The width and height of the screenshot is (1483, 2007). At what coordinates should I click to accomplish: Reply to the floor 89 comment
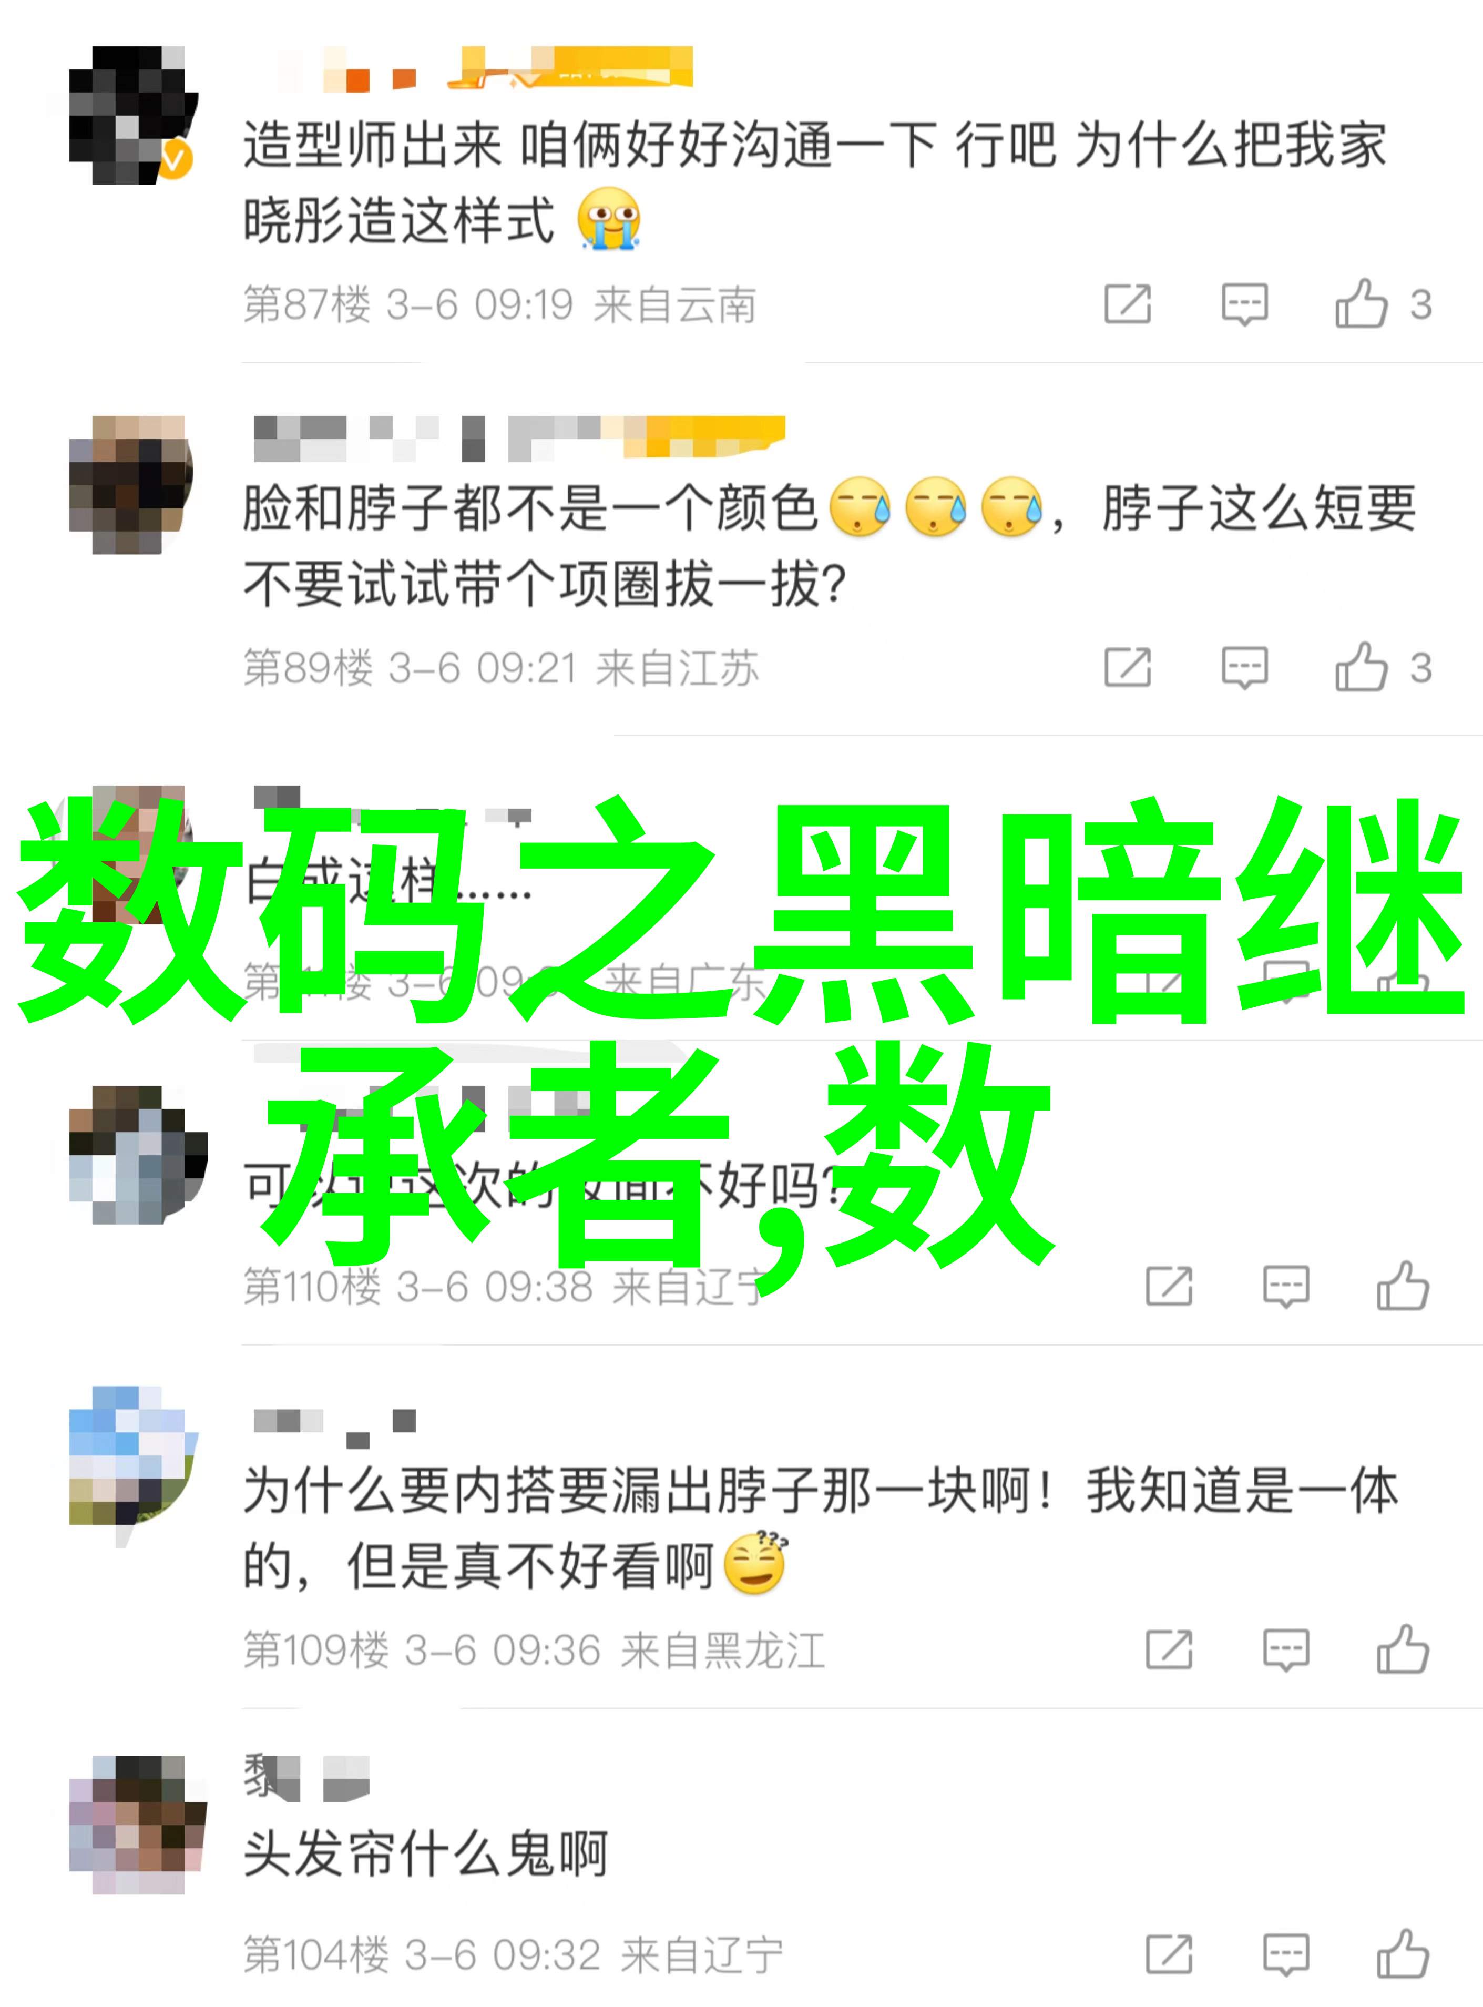click(x=1244, y=667)
